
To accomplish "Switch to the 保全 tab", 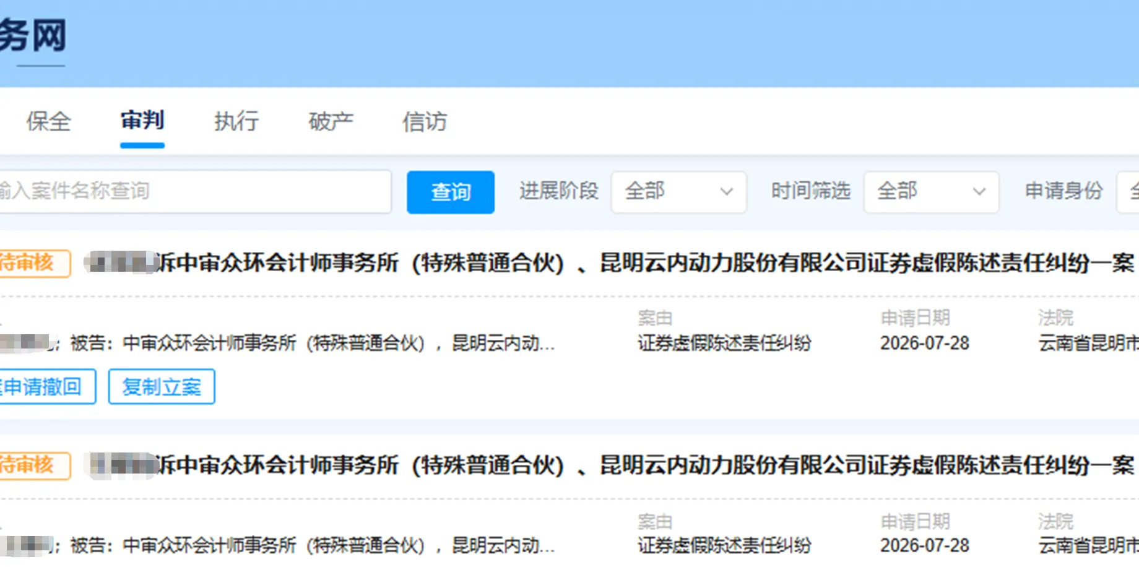I will (49, 121).
